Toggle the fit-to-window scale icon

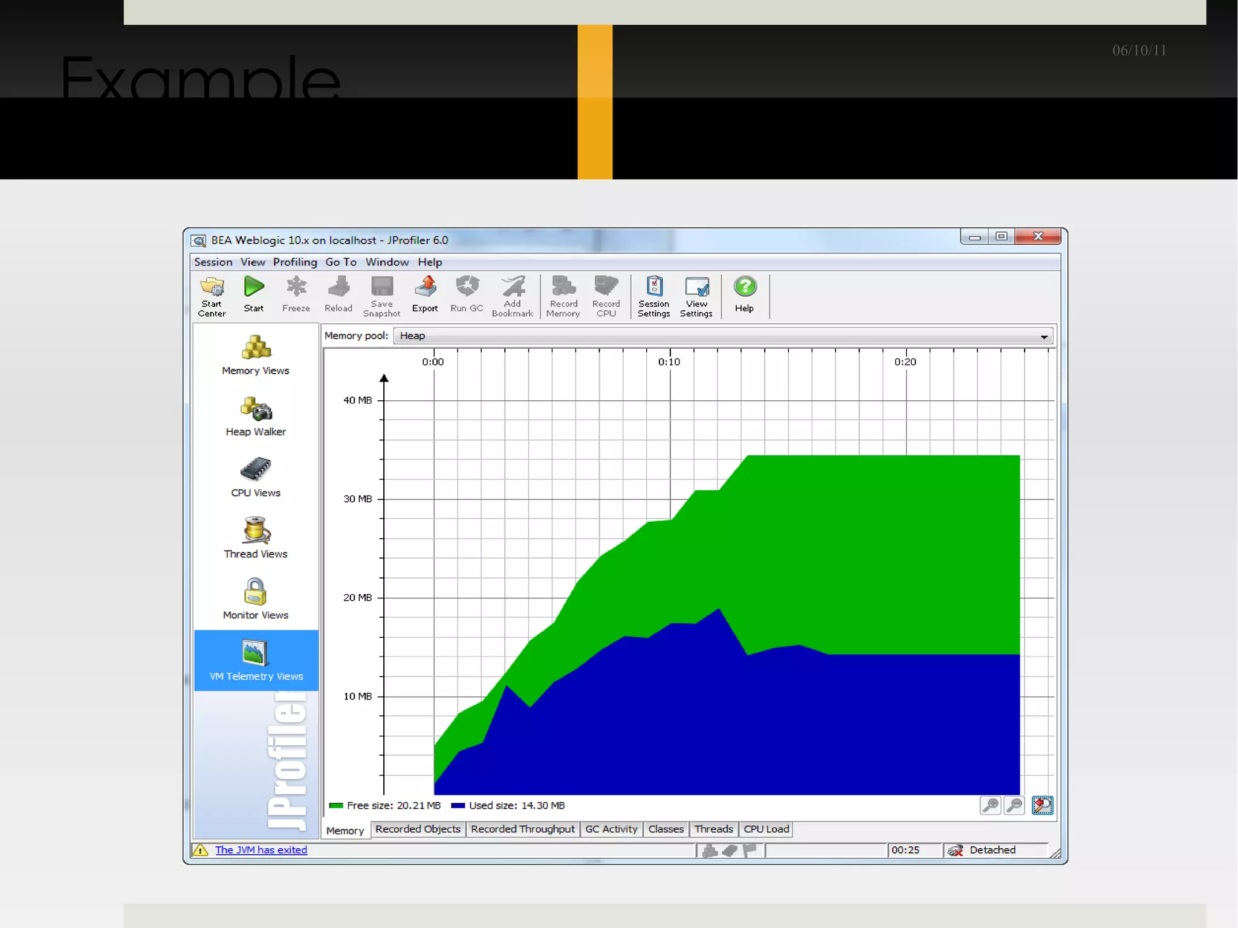pyautogui.click(x=1042, y=805)
